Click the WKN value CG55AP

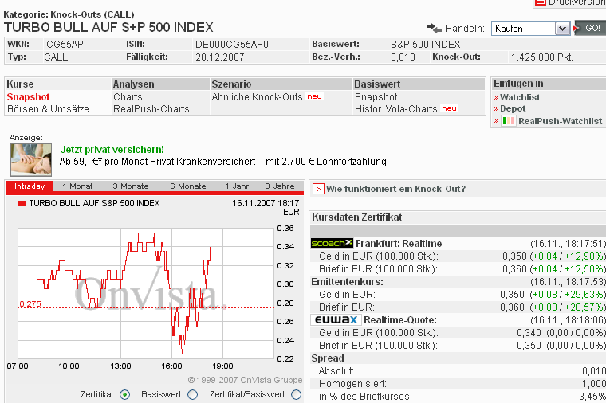(65, 45)
